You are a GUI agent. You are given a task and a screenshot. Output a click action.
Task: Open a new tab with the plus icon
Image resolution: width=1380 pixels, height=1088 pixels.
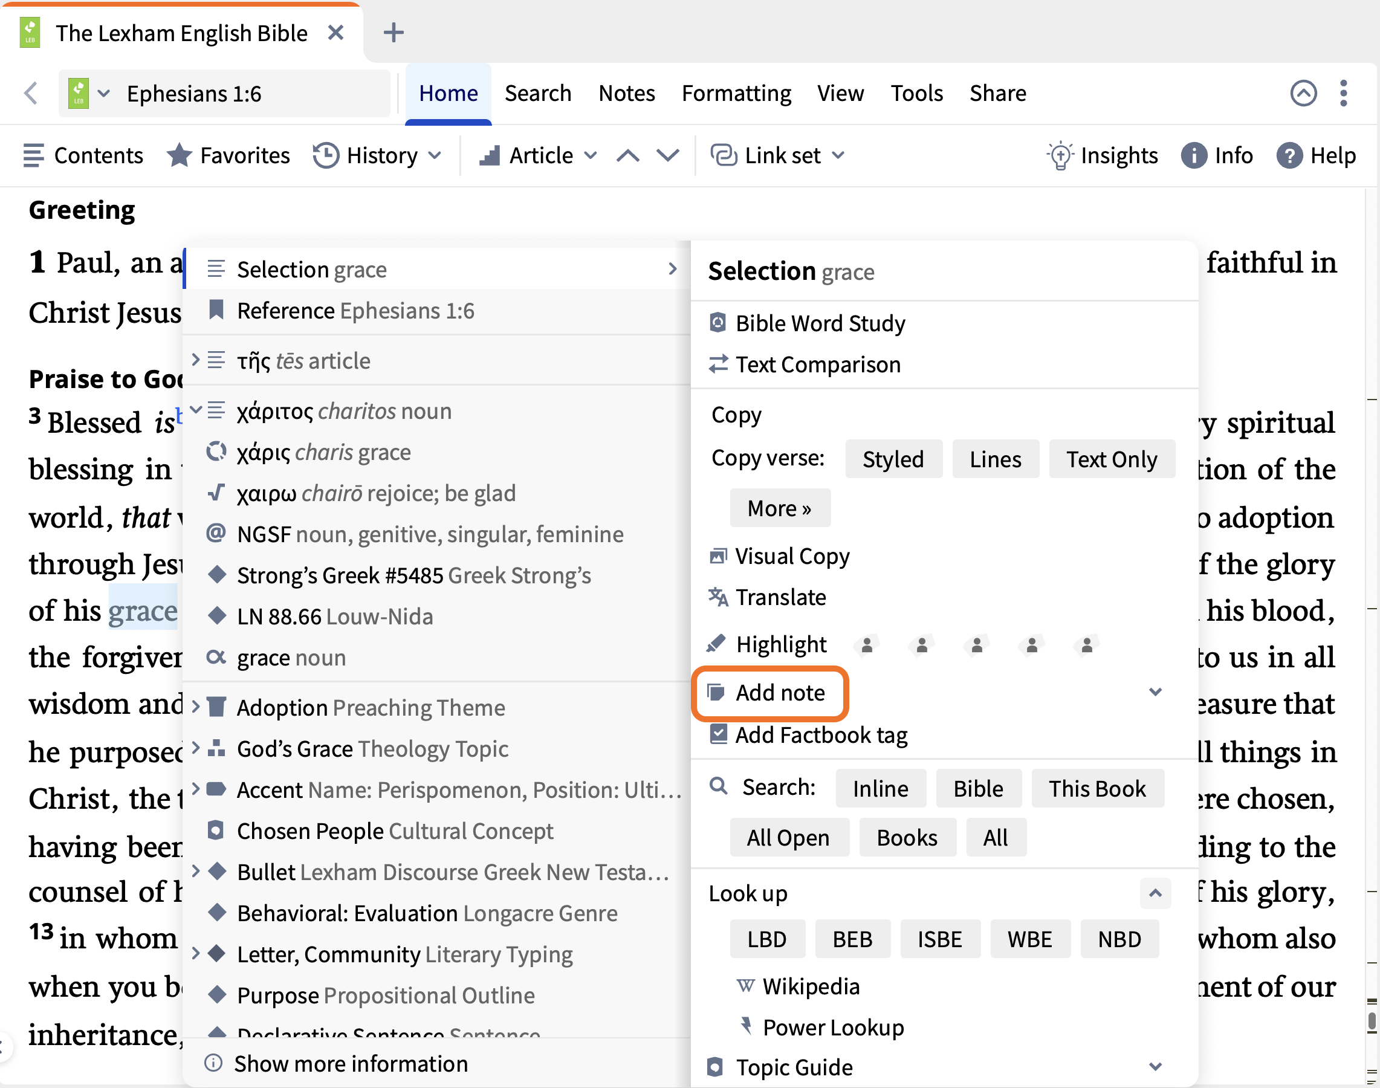(x=394, y=33)
